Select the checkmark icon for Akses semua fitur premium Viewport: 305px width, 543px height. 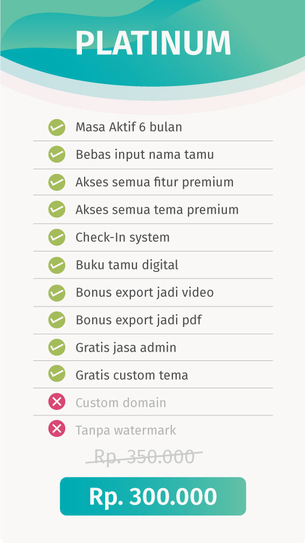pos(57,182)
